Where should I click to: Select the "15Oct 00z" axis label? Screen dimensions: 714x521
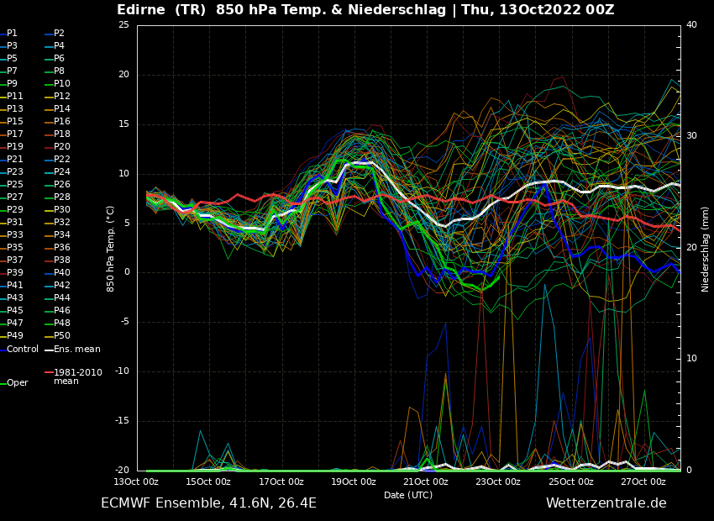pos(208,482)
